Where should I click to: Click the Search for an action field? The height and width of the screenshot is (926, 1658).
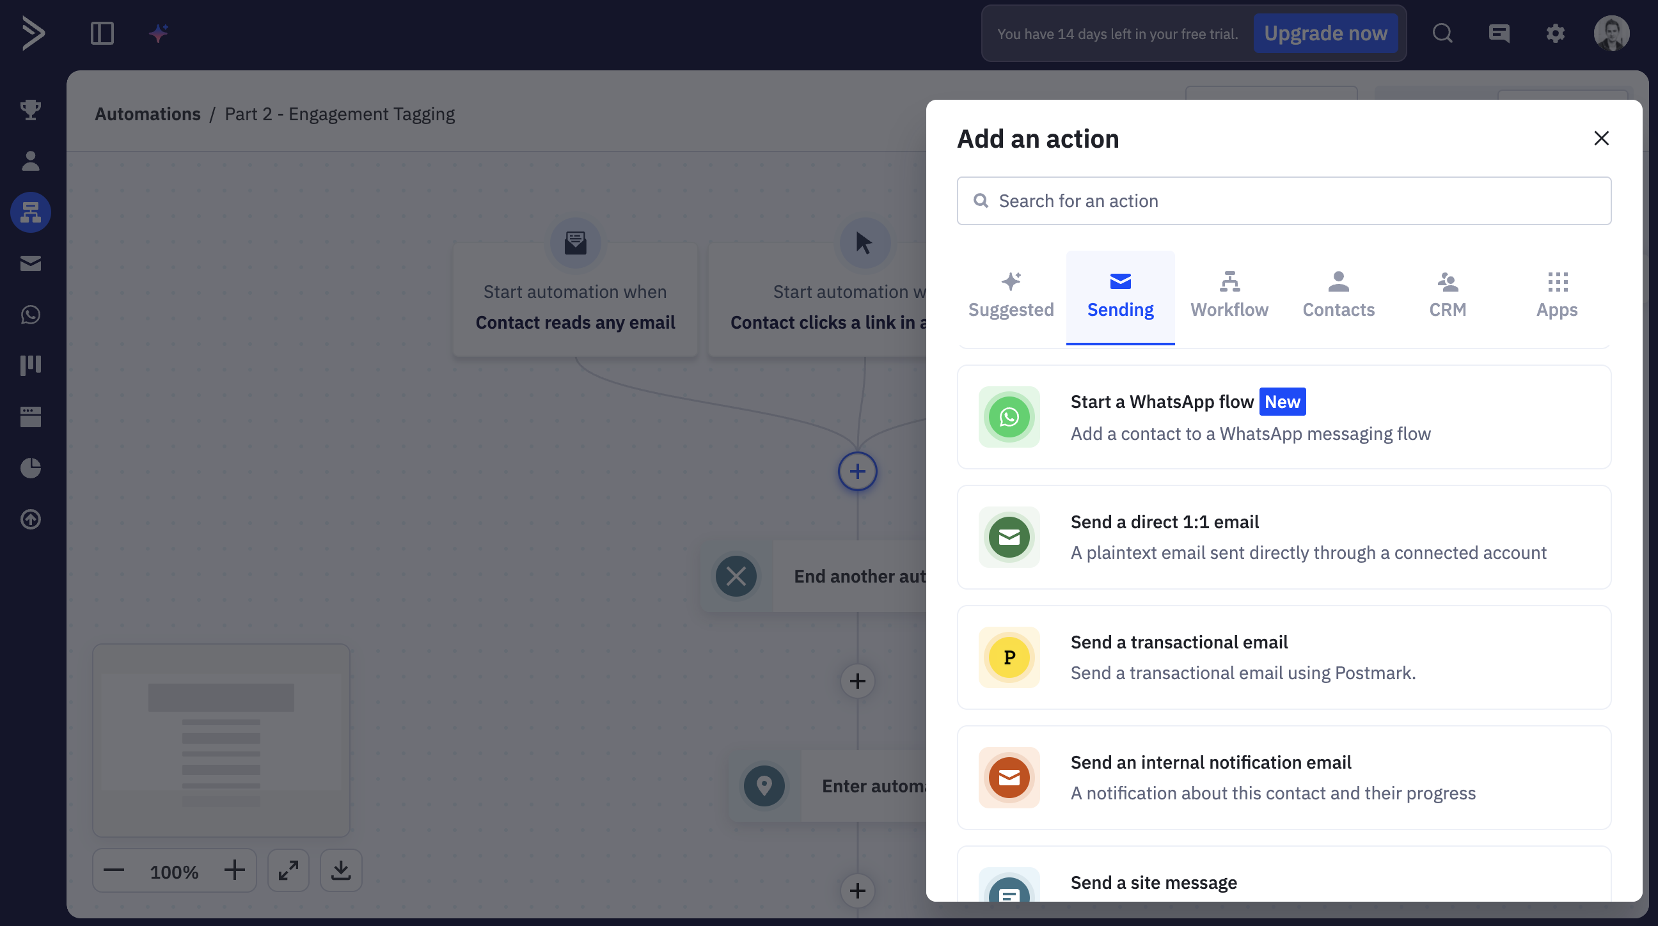1283,200
